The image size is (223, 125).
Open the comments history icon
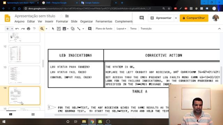[x=141, y=18]
